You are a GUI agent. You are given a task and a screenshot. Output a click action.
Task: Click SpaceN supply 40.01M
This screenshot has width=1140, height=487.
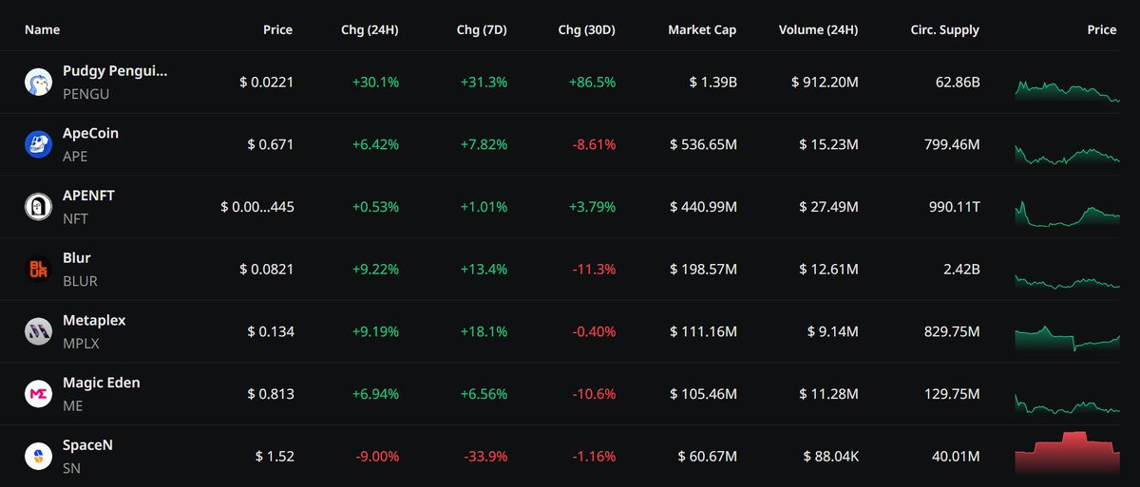click(956, 457)
